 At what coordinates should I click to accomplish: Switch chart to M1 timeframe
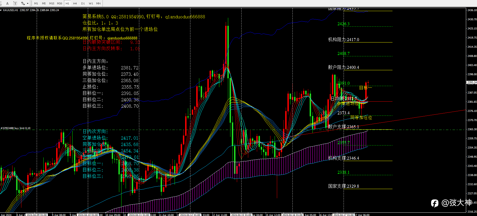point(36,3)
